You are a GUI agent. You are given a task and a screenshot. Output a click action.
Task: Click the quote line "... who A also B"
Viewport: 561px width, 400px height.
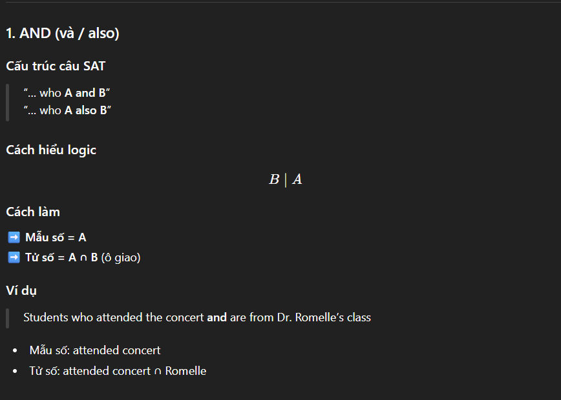point(67,110)
